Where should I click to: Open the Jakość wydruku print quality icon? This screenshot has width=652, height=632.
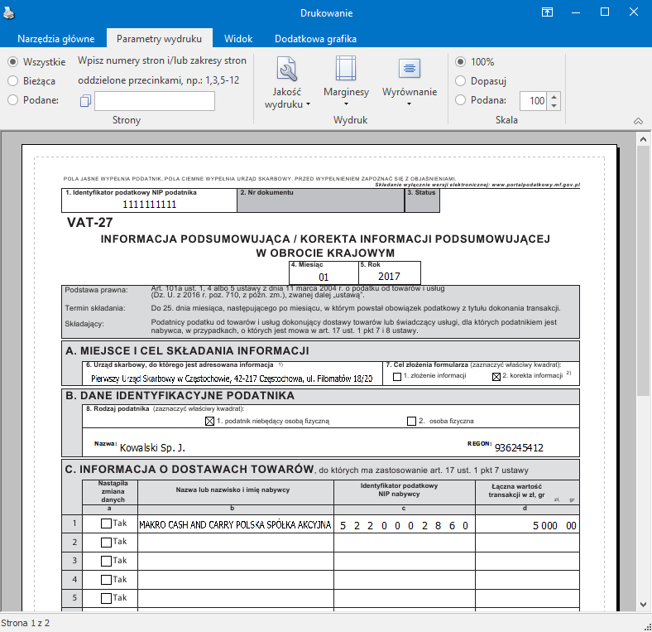(287, 70)
